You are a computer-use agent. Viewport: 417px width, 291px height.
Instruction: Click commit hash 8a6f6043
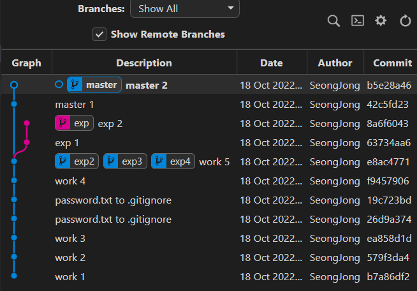(388, 124)
